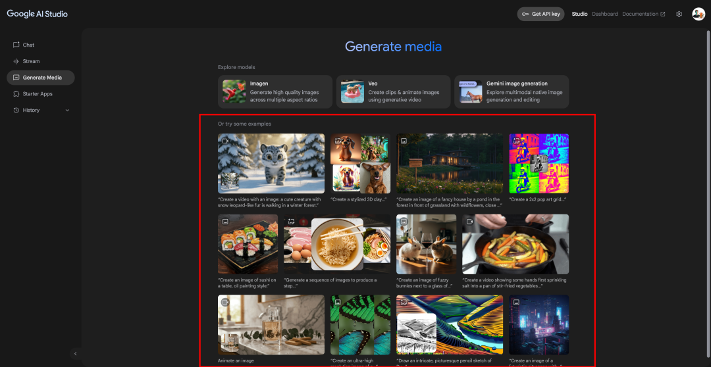Click the Stream waveform icon
Image resolution: width=711 pixels, height=367 pixels.
pos(16,61)
